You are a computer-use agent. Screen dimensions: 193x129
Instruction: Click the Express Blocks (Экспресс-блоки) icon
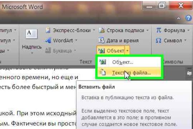(48, 30)
